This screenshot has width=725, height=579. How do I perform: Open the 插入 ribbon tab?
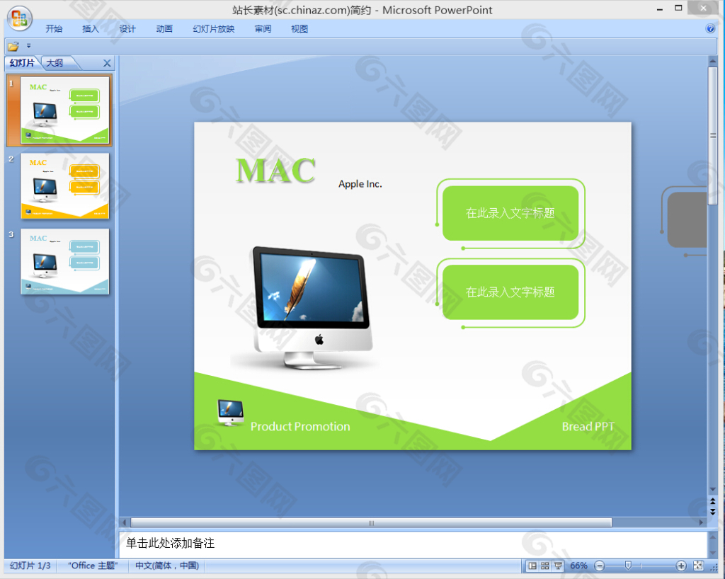click(91, 29)
